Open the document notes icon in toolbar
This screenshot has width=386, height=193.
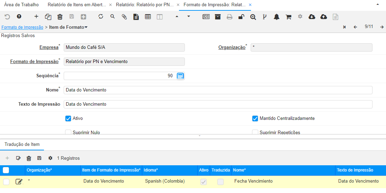pyautogui.click(x=136, y=17)
